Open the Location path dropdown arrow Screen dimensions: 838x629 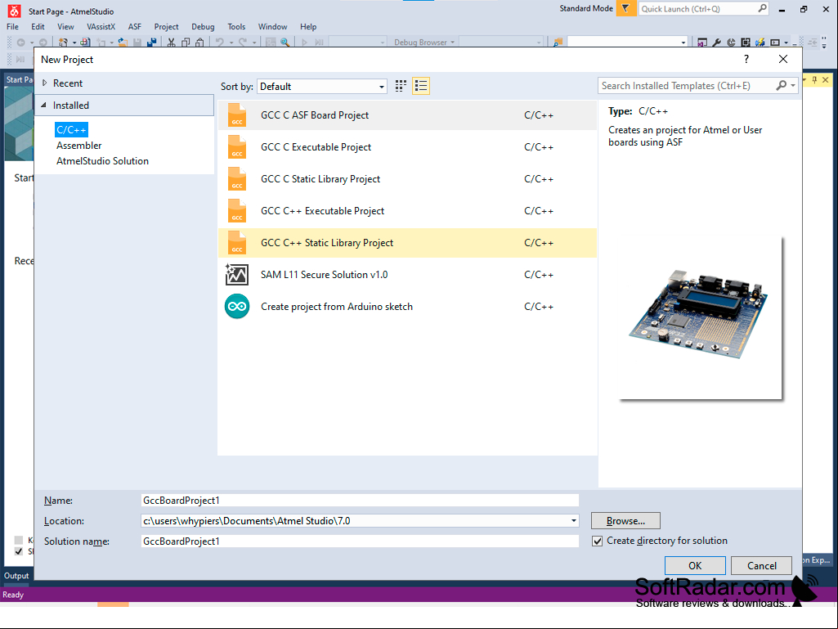[573, 521]
